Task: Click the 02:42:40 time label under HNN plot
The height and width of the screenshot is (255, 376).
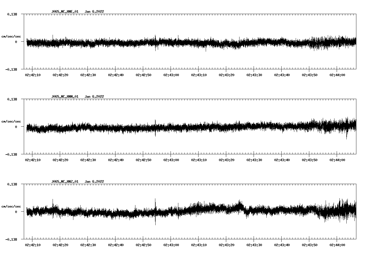Action: click(116, 160)
